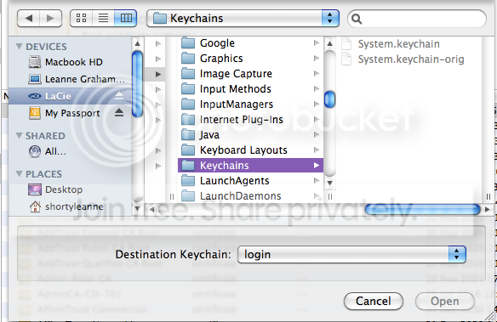
Task: Click the horizontal scrollbar thumb
Action: [422, 209]
